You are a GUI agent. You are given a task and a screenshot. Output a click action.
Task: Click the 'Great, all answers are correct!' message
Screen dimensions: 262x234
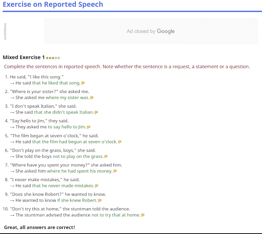[x=39, y=227]
